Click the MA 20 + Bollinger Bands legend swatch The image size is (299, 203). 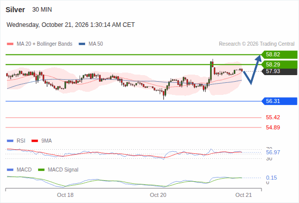click(10, 44)
